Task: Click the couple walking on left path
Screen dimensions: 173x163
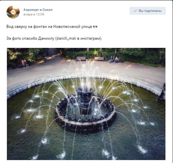Action: [x=25, y=64]
